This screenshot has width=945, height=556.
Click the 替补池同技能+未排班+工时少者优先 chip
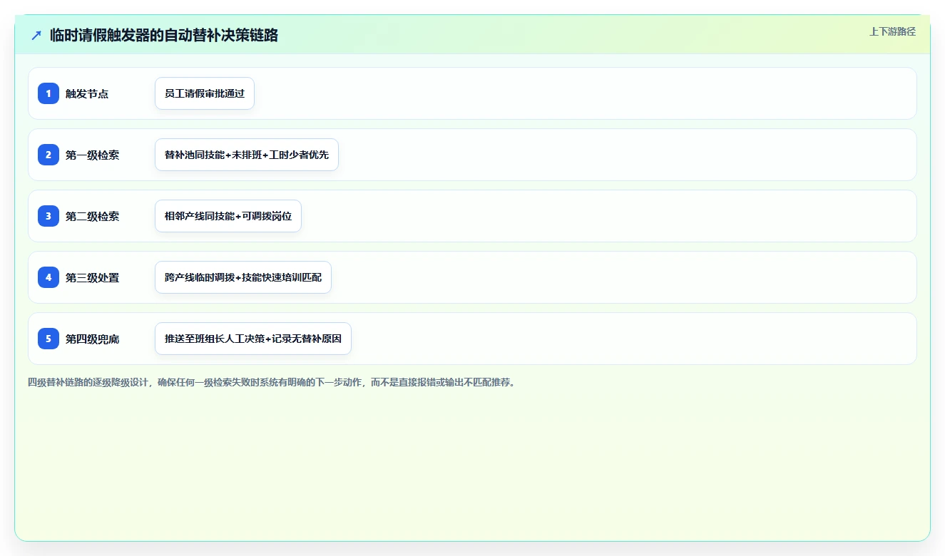click(x=247, y=155)
